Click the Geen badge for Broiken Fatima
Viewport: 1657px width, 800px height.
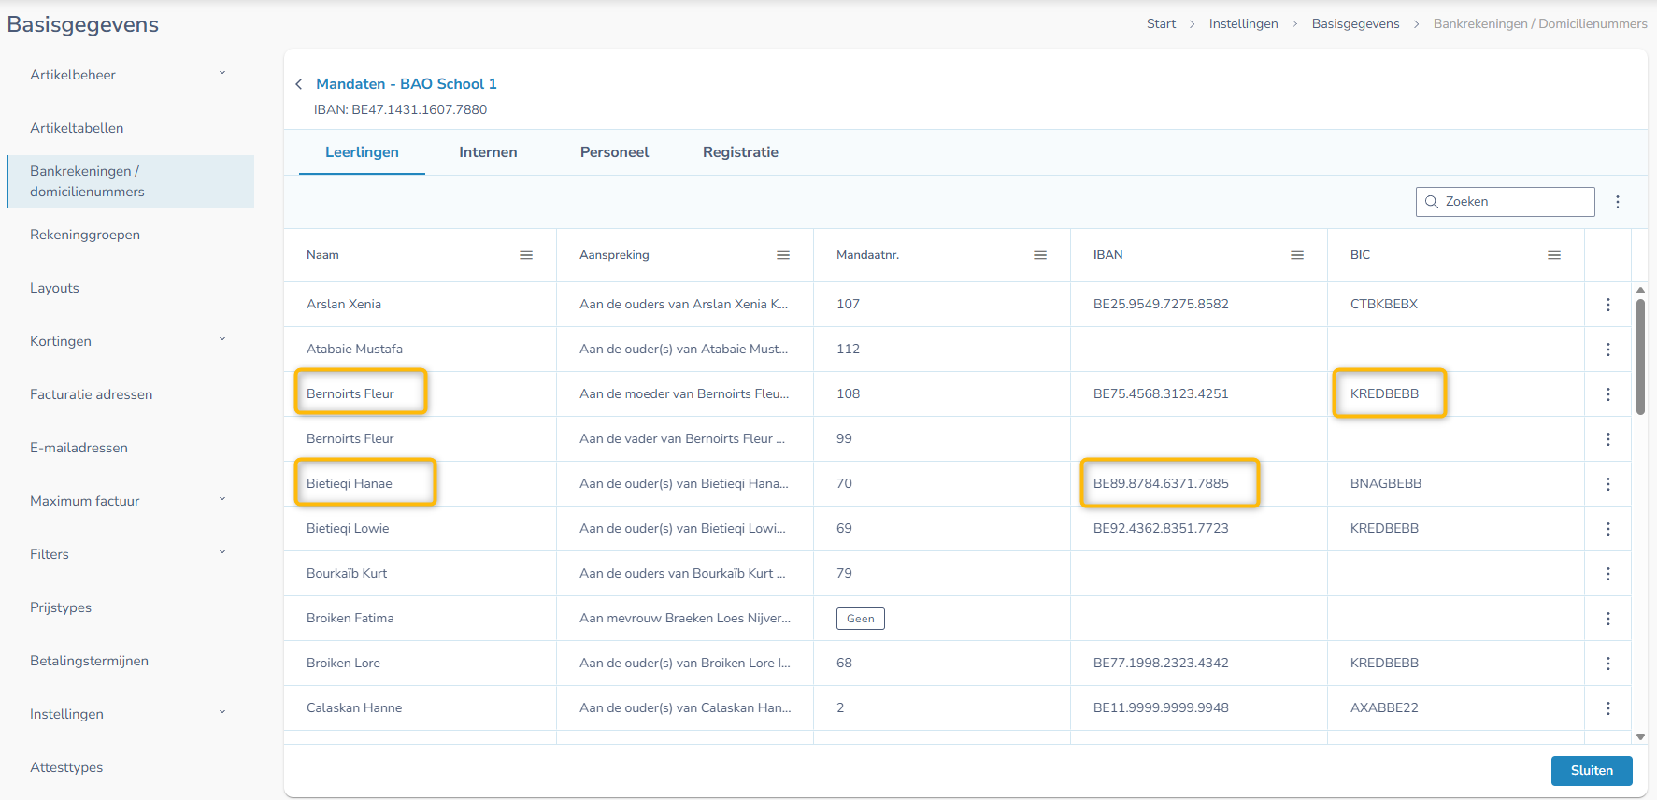click(861, 619)
